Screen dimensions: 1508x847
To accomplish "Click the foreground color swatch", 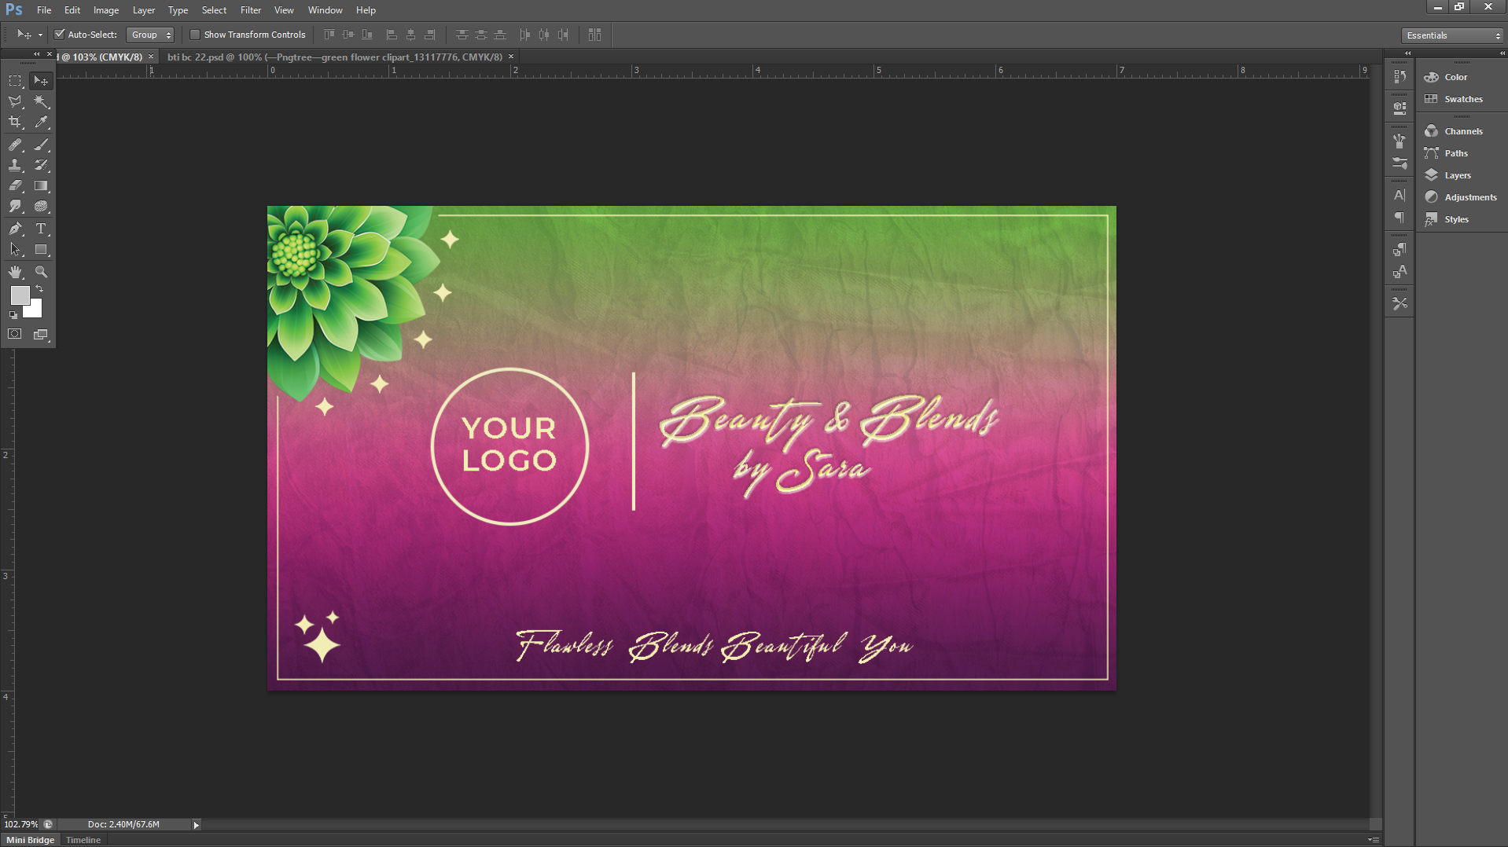I will (x=20, y=295).
